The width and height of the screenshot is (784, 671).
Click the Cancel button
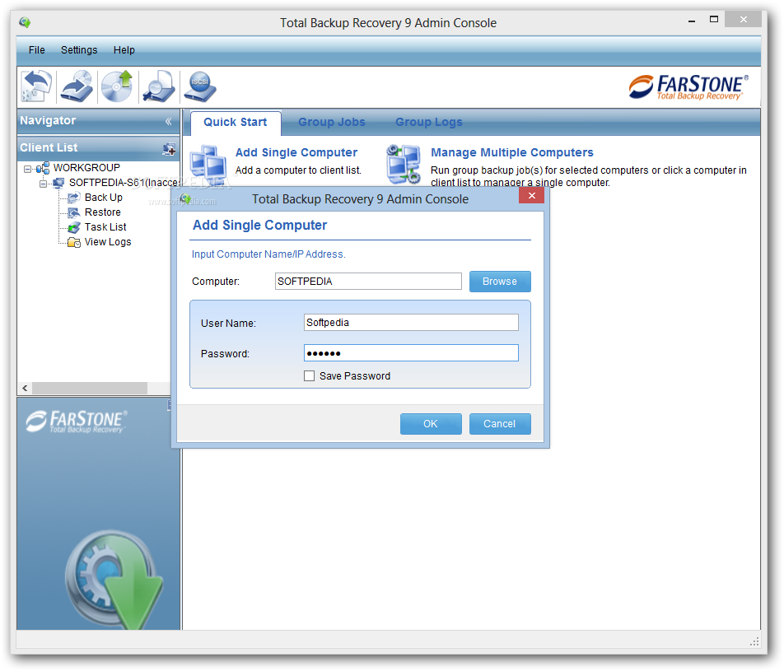pos(500,424)
